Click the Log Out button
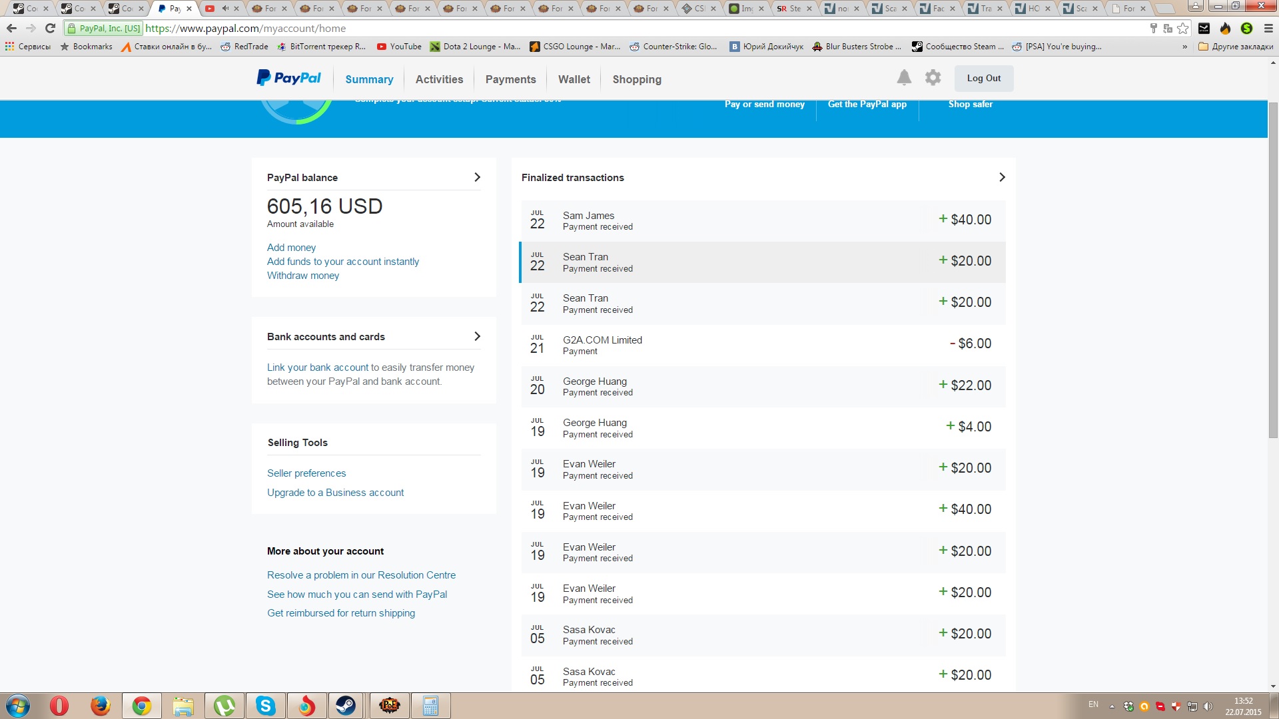Image resolution: width=1279 pixels, height=719 pixels. tap(983, 78)
